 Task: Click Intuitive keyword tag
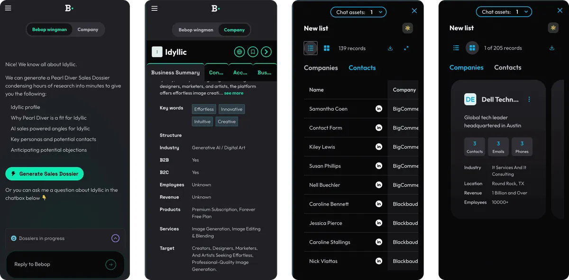point(202,122)
